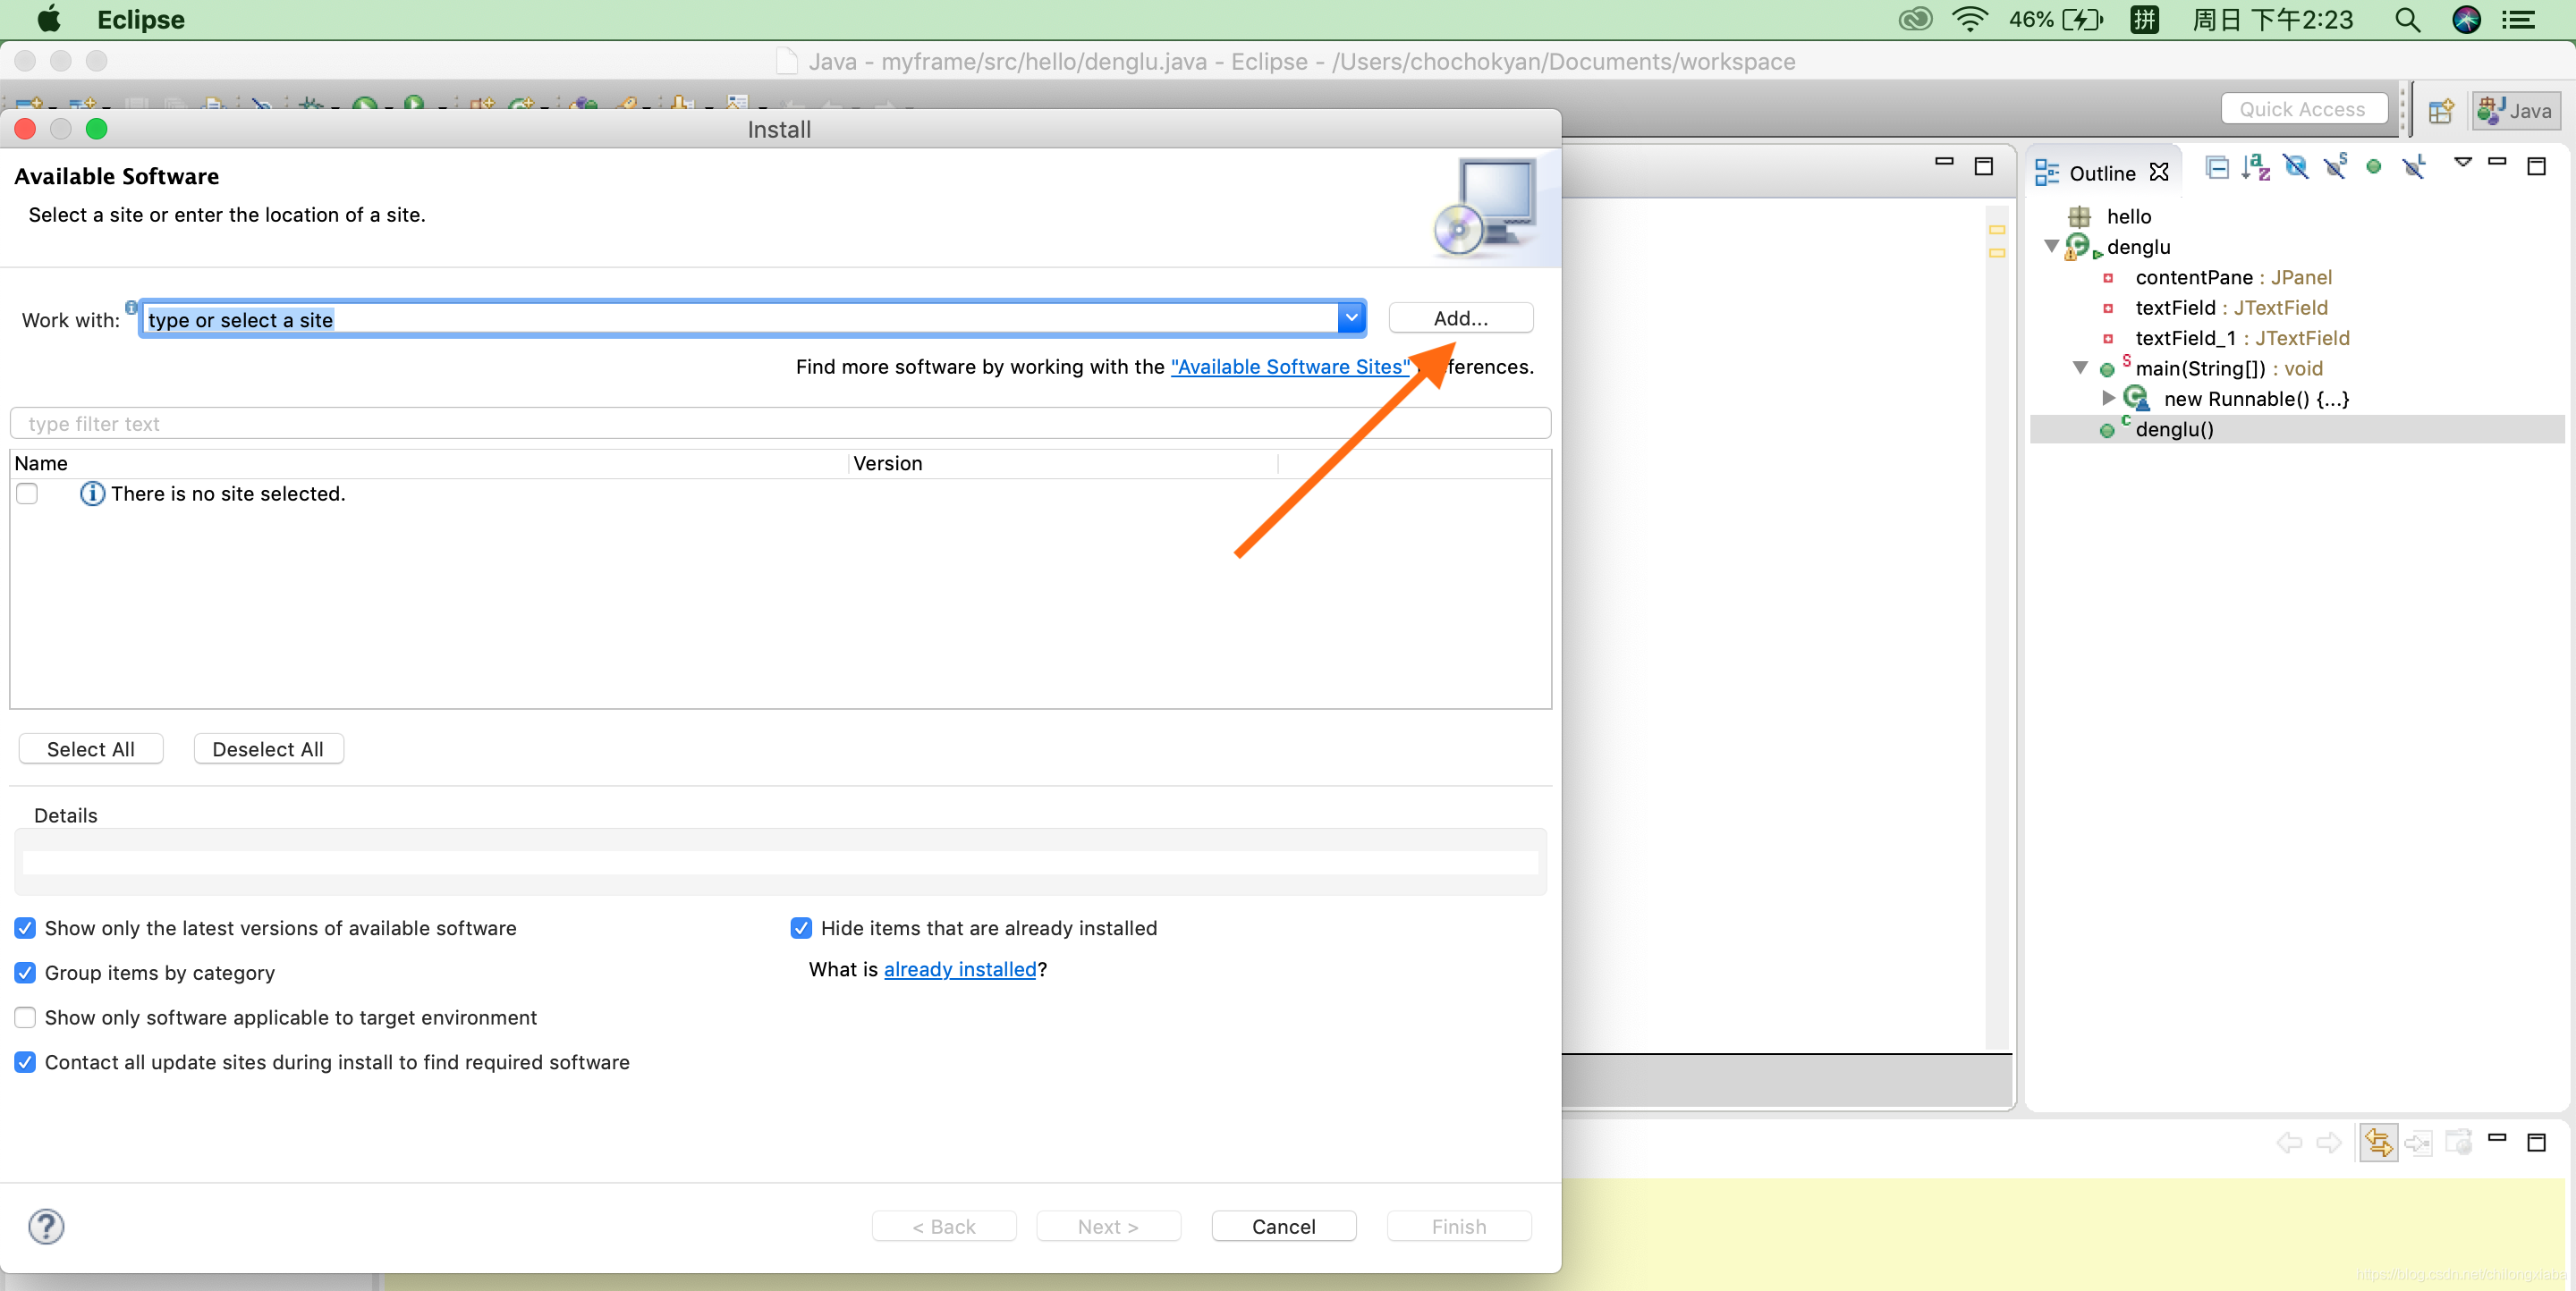Toggle Hide items that are already installed
This screenshot has height=1291, width=2576.
pos(801,928)
